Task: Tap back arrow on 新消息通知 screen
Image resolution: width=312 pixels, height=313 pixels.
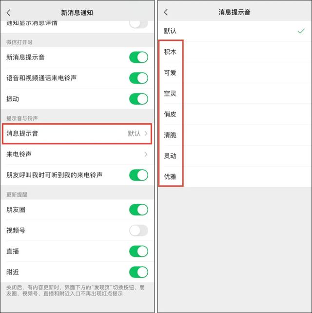Action: (x=8, y=13)
